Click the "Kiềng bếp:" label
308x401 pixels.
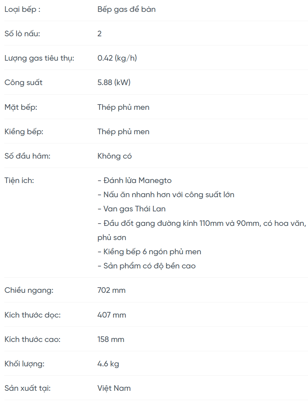coord(24,132)
